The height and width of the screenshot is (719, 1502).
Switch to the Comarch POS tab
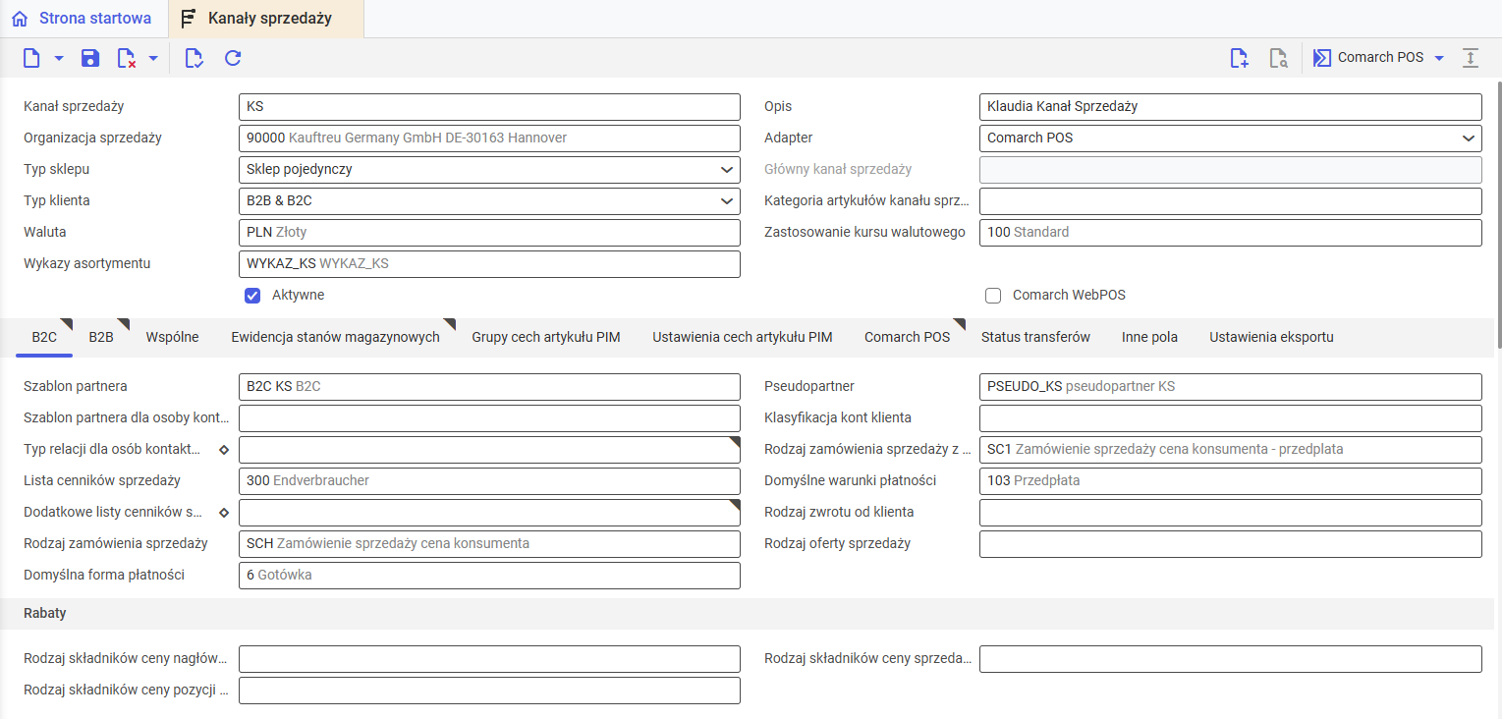907,337
